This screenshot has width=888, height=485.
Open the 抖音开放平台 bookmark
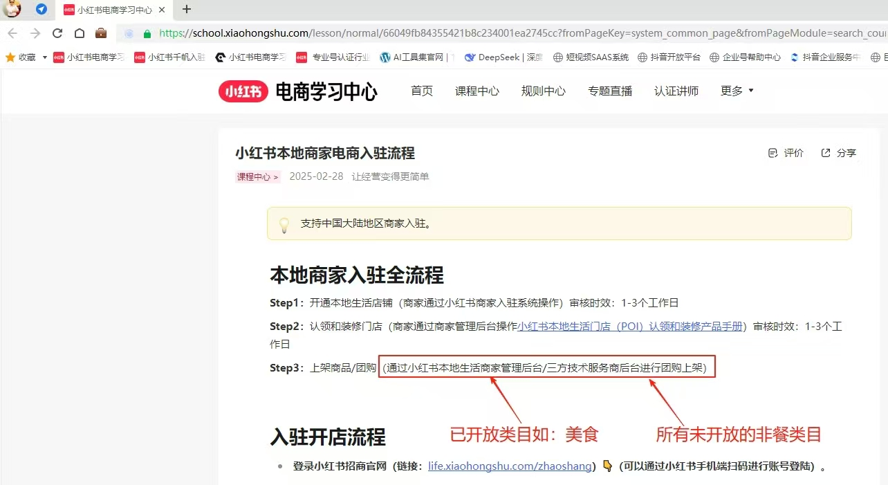pos(669,57)
